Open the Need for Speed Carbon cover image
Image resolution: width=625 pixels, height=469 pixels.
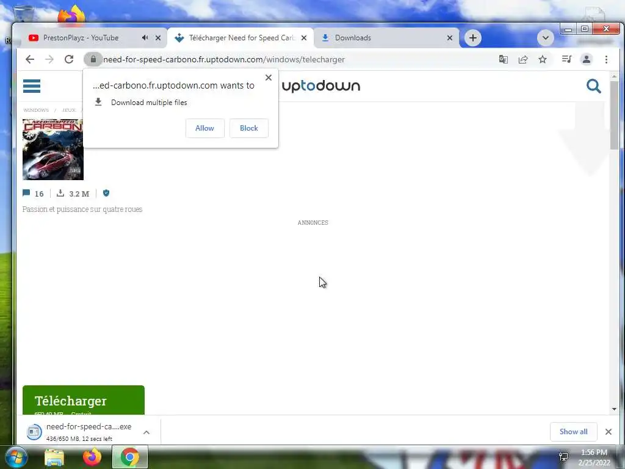(x=53, y=150)
